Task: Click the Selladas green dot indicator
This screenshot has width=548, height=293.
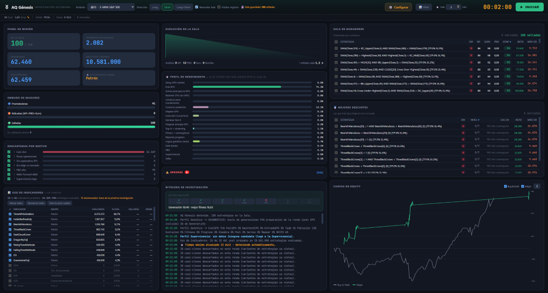Action: click(x=9, y=123)
